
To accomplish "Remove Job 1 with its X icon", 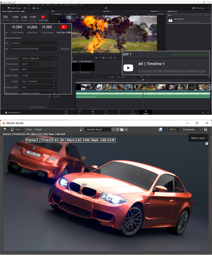I will (209, 15).
